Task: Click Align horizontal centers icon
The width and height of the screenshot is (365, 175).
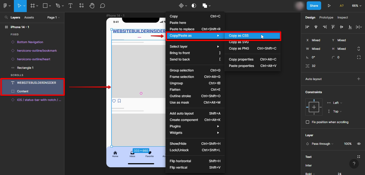Action: click(316, 27)
